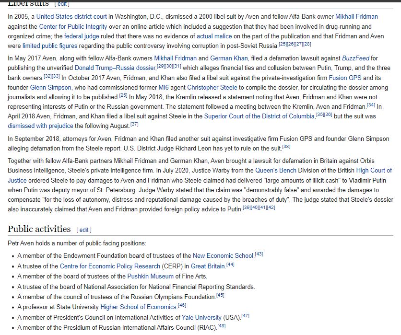Image resolution: width=401 pixels, height=335 pixels.
Task: Open citation [38] after Richard Leon sentence
Action: (286, 147)
